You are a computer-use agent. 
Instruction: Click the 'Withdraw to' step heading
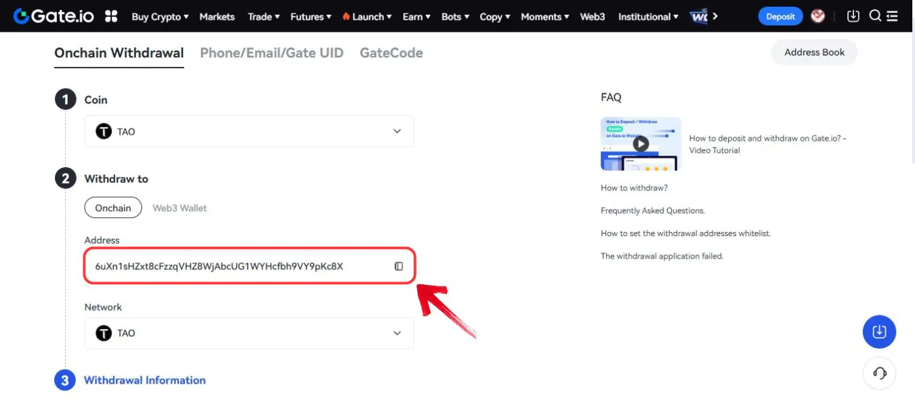[116, 179]
